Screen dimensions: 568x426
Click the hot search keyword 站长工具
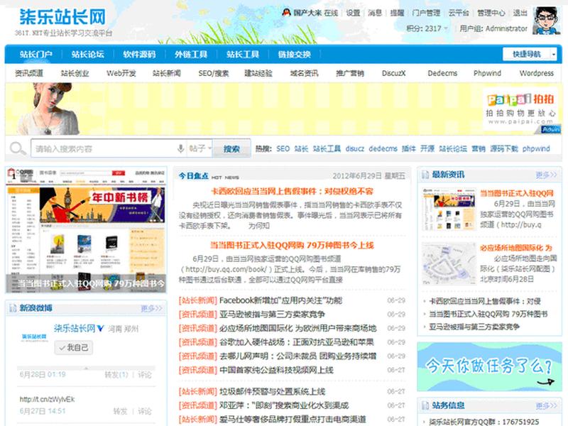(x=327, y=148)
